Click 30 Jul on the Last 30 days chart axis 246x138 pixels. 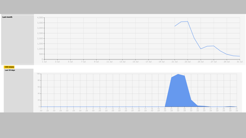230,110
